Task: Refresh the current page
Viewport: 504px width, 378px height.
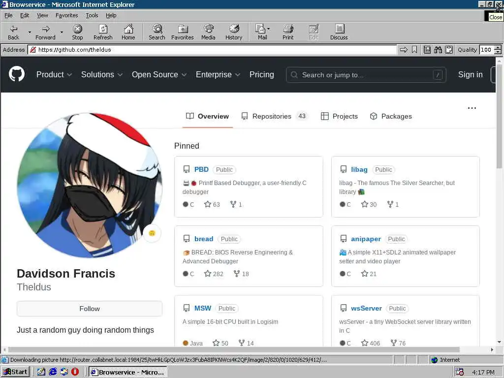Action: click(103, 32)
